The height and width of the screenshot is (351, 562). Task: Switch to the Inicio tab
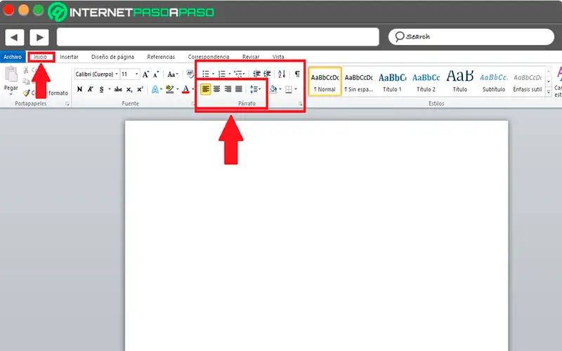click(x=40, y=57)
